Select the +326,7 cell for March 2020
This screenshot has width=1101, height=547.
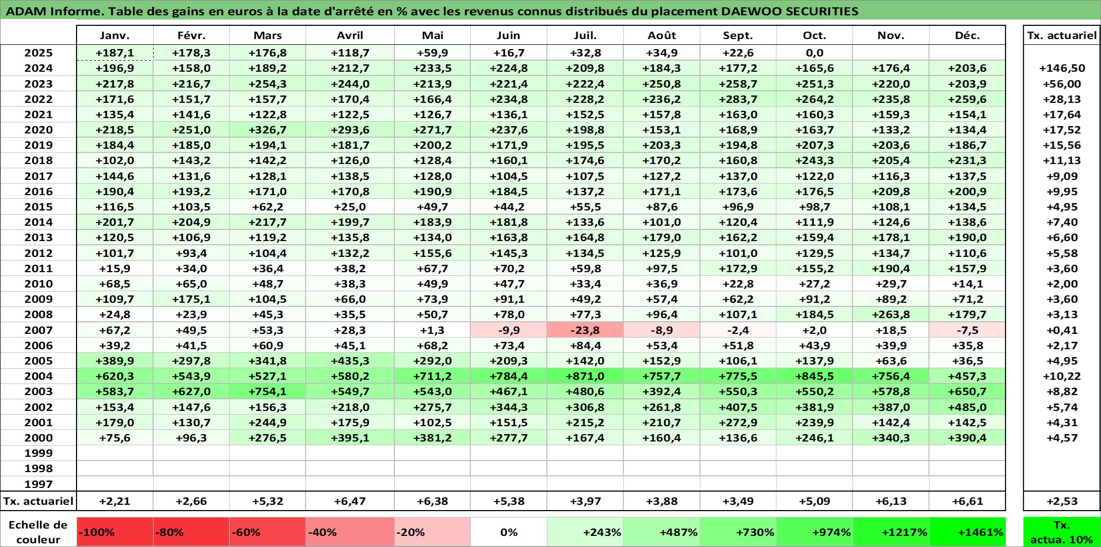point(268,130)
